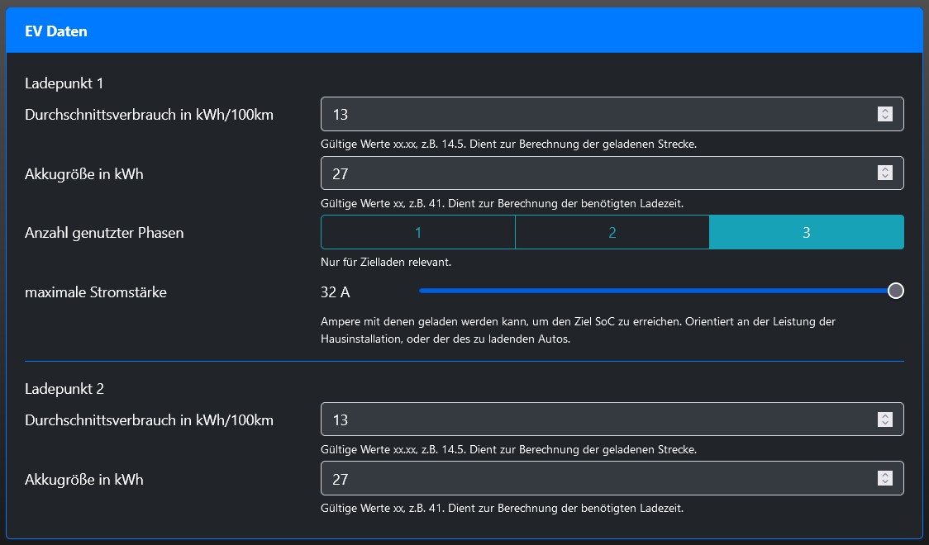Click the Ladepunkt 2 Durchschnittsverbrauch spinner arrows
The image size is (929, 545).
coord(884,419)
